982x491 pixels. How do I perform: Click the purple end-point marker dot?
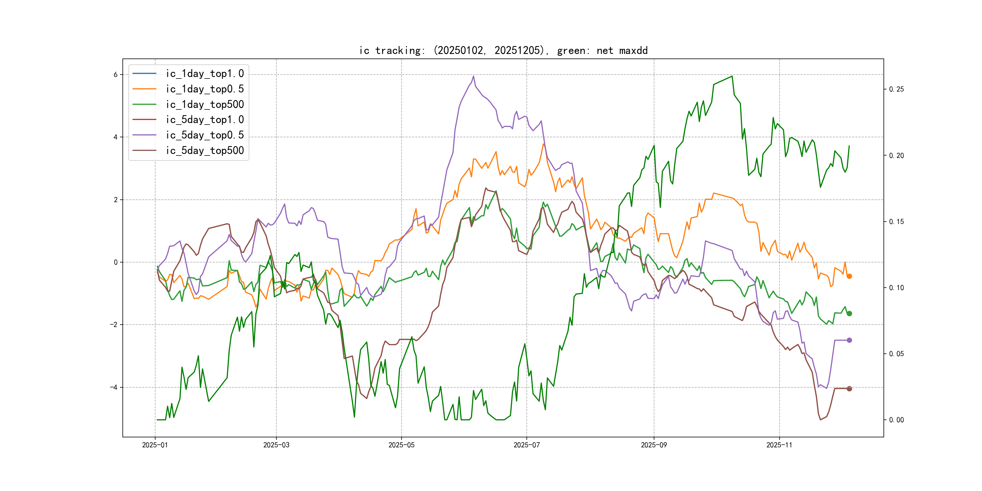pyautogui.click(x=849, y=340)
